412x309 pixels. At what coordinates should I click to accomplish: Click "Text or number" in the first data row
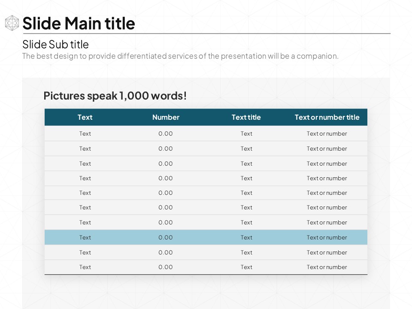[327, 133]
